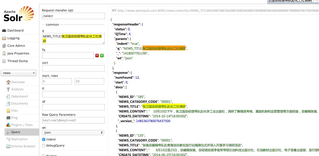
Task: Click the Documents icon
Action: click(x=8, y=104)
